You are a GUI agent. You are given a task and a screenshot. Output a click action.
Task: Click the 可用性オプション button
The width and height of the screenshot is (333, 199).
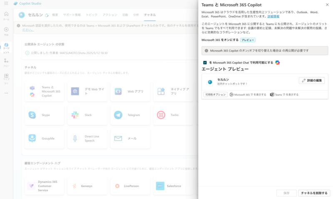click(x=215, y=95)
